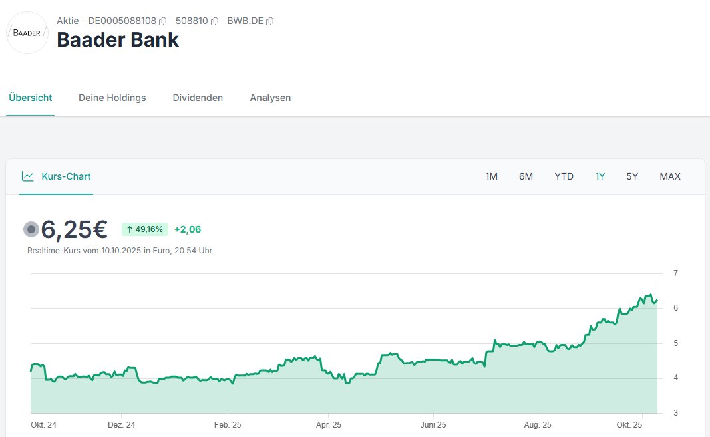This screenshot has height=437, width=710.
Task: Click ticker text BWB.DE
Action: (x=245, y=21)
